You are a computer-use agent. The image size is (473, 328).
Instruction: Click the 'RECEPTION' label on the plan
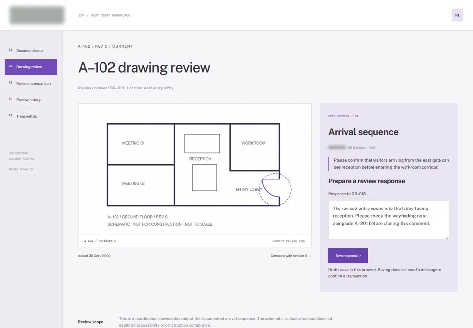(x=201, y=159)
